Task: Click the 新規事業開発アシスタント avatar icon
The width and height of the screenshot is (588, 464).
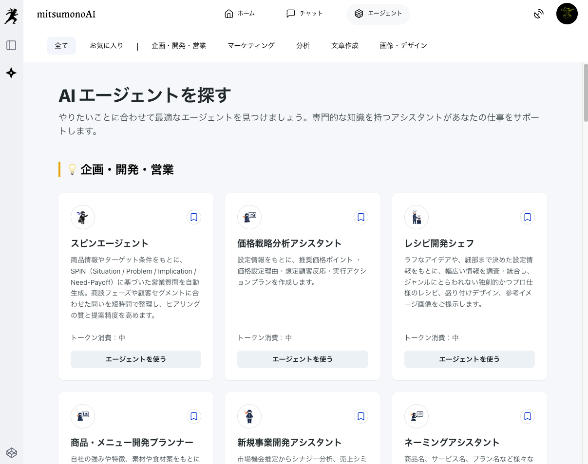Action: click(249, 416)
